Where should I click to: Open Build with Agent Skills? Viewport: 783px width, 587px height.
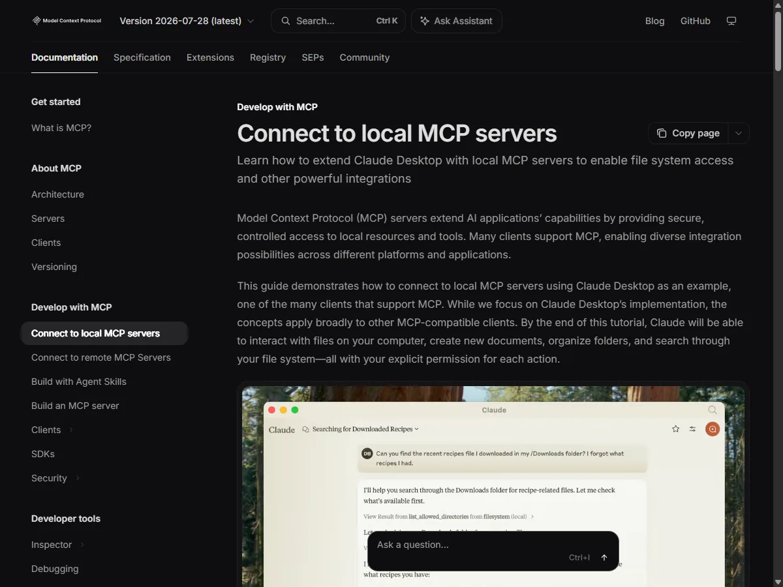click(x=79, y=382)
